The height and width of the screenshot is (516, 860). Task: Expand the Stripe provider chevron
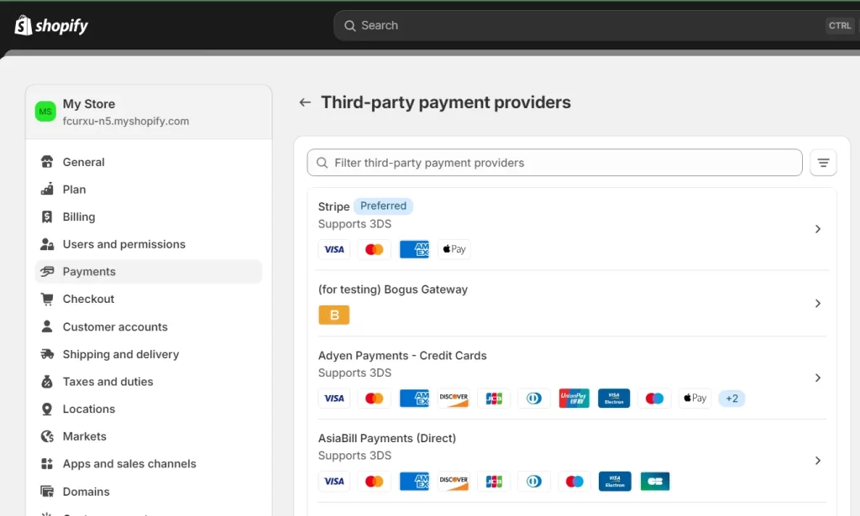pyautogui.click(x=817, y=229)
